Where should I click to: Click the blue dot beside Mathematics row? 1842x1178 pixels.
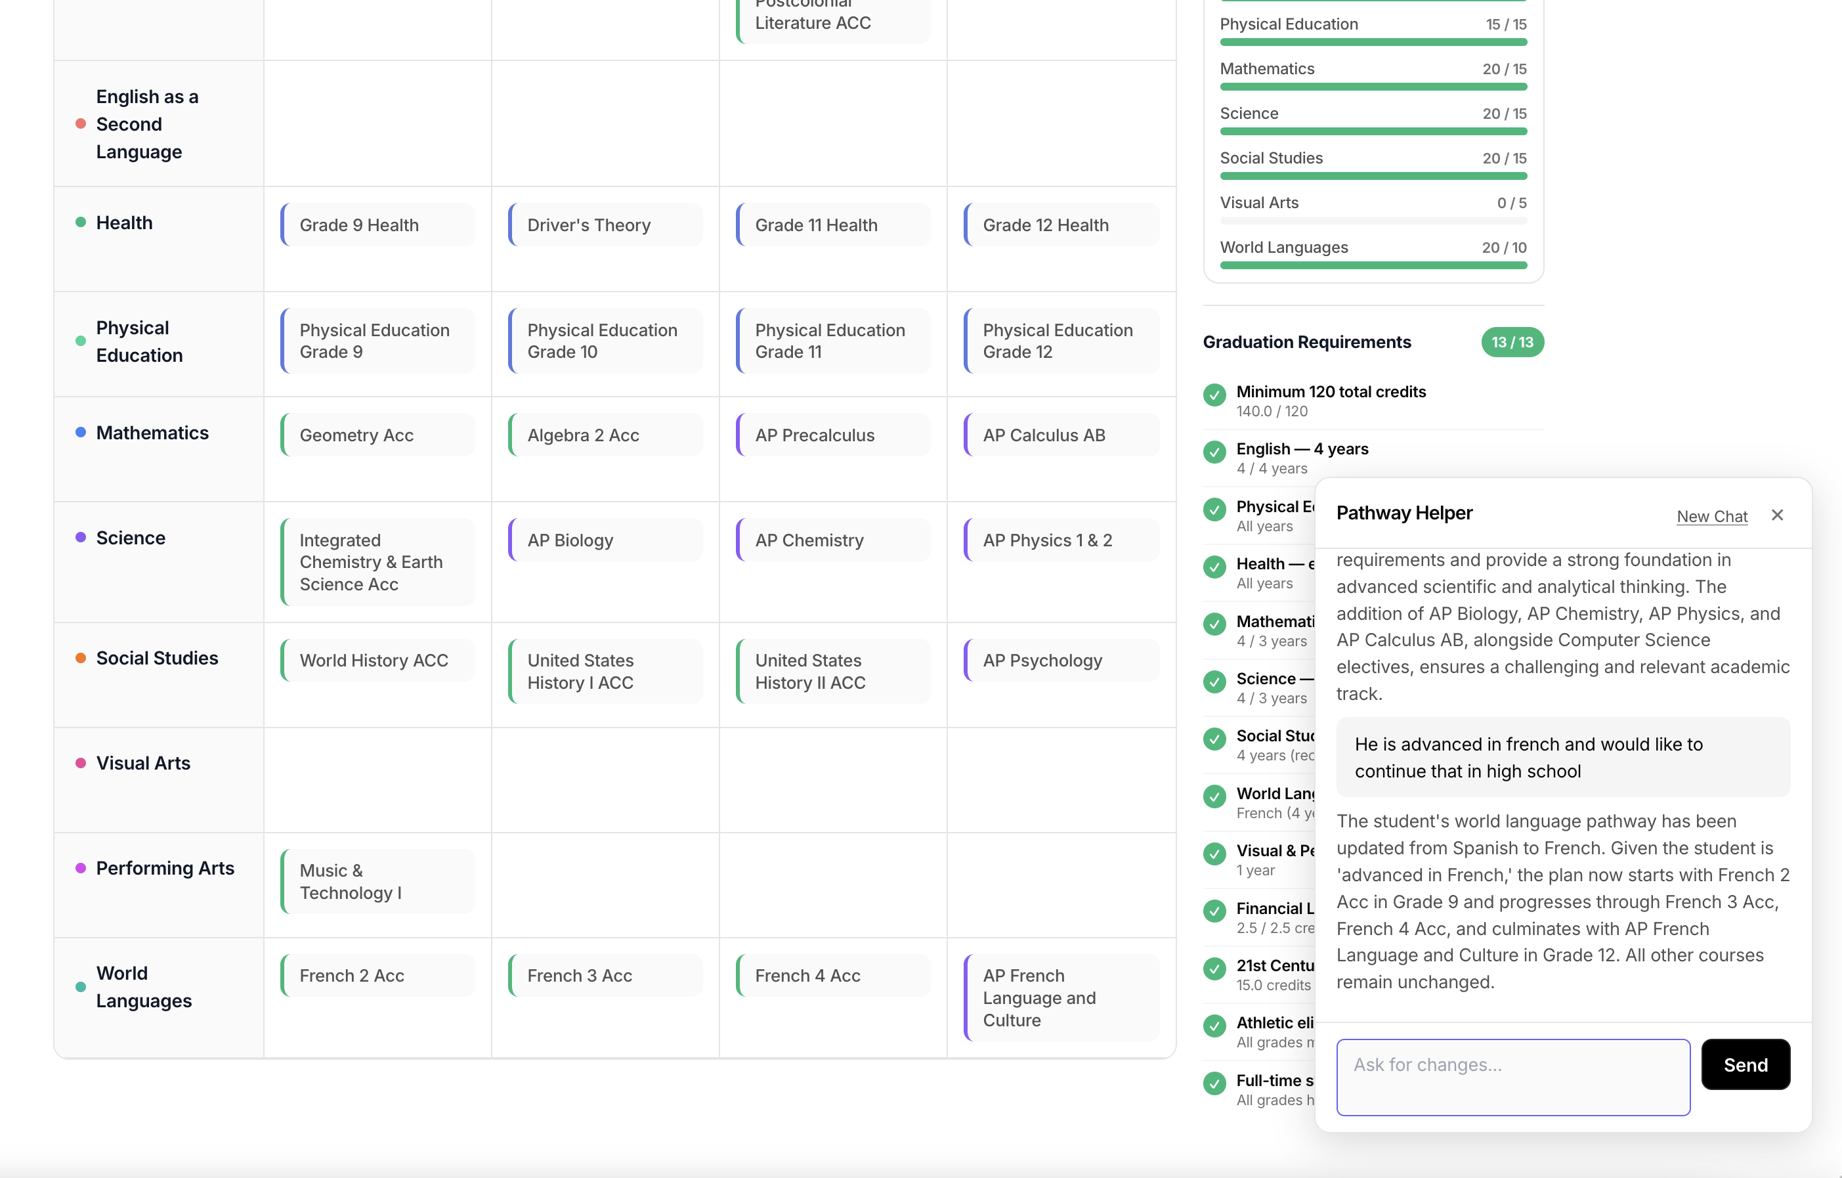pos(80,432)
